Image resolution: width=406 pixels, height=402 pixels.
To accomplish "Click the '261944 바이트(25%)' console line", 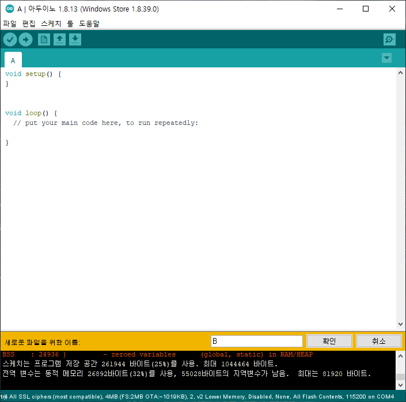I will coord(140,364).
